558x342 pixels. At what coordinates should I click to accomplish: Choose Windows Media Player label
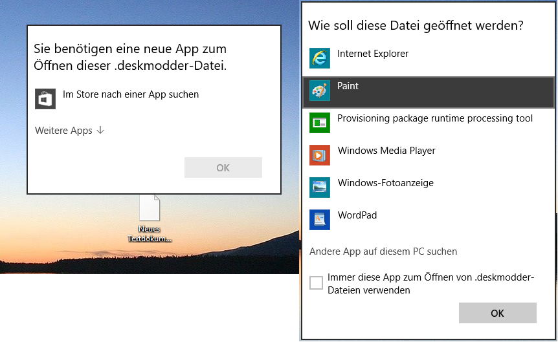point(386,151)
